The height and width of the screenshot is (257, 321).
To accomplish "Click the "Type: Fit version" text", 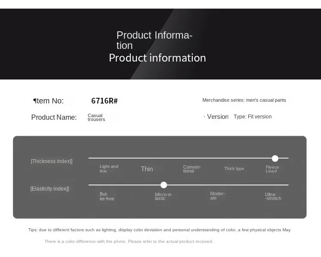I will click(x=252, y=117).
